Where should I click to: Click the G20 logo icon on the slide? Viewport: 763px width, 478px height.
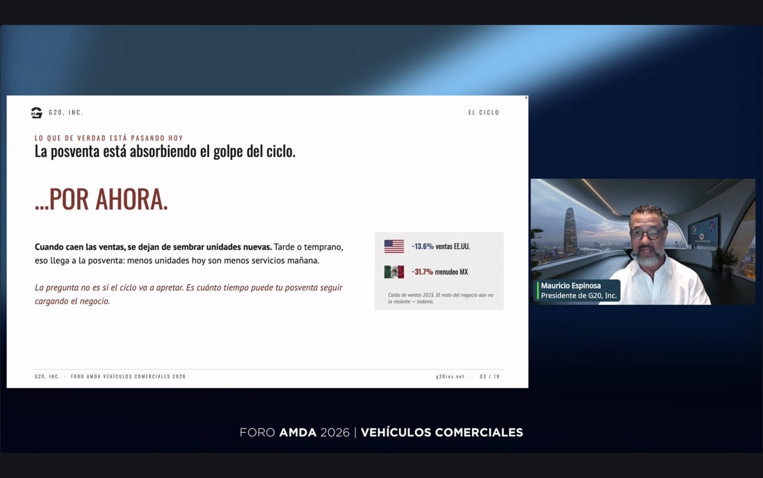click(36, 113)
